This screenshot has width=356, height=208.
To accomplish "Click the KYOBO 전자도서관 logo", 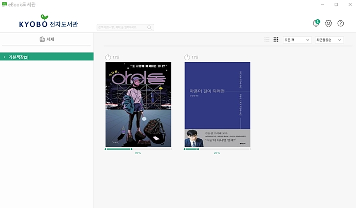I will 48,23.
